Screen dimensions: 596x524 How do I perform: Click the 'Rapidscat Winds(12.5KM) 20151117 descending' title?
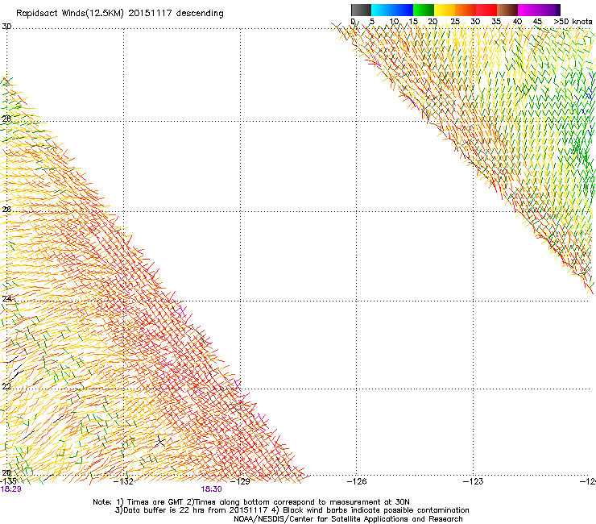pyautogui.click(x=120, y=14)
